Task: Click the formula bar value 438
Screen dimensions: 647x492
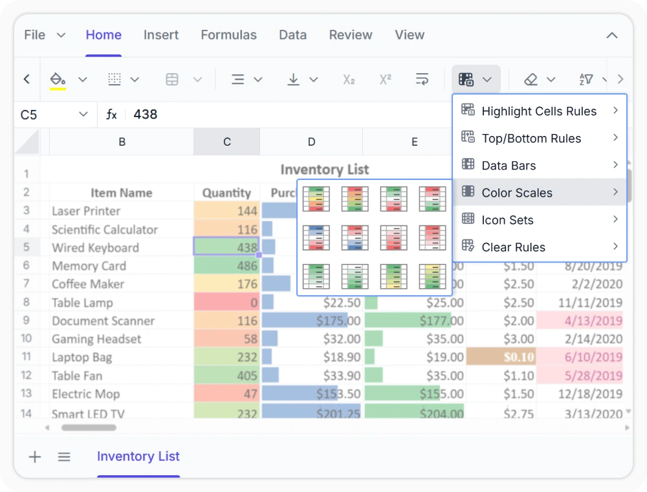Action: (145, 115)
